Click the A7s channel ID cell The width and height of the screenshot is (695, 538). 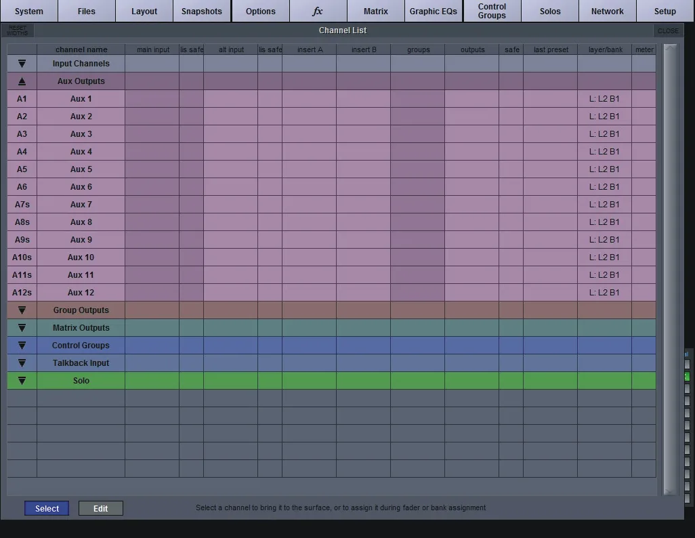pos(22,205)
